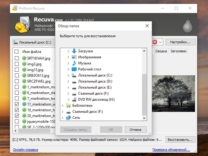The width and height of the screenshot is (208, 156).
Task: Toggle the select-all checkbox beside Имя файла
Action: point(16,51)
